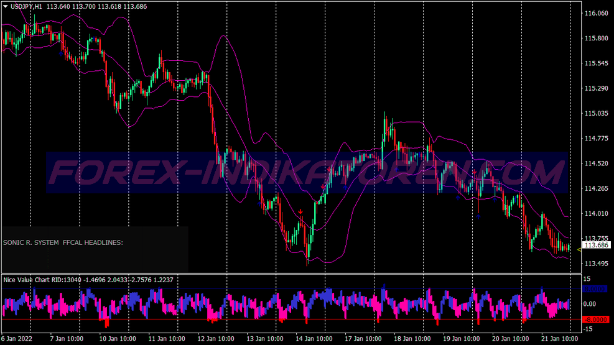This screenshot has width=614, height=345.
Task: Click the triangle dropdown beside USDJPY,H1
Action: (x=6, y=6)
